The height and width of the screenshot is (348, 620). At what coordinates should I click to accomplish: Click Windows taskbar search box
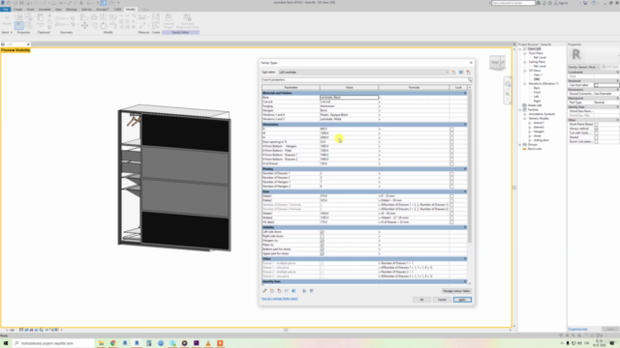pyautogui.click(x=53, y=343)
